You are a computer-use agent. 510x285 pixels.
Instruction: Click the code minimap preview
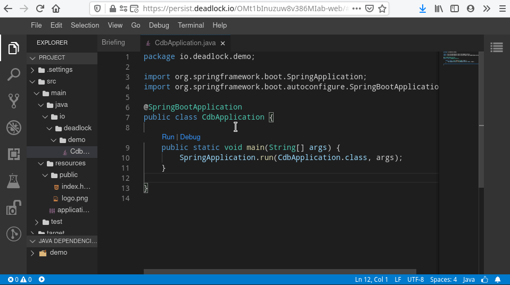tap(460, 58)
